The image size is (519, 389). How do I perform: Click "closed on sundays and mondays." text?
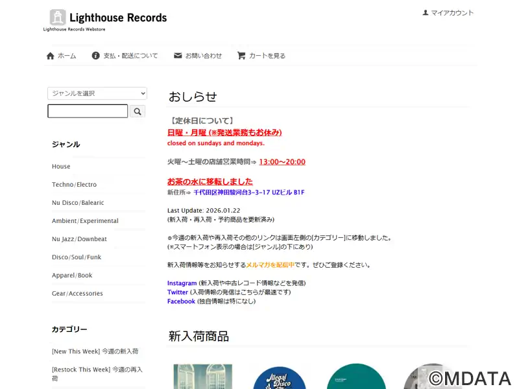pyautogui.click(x=216, y=143)
